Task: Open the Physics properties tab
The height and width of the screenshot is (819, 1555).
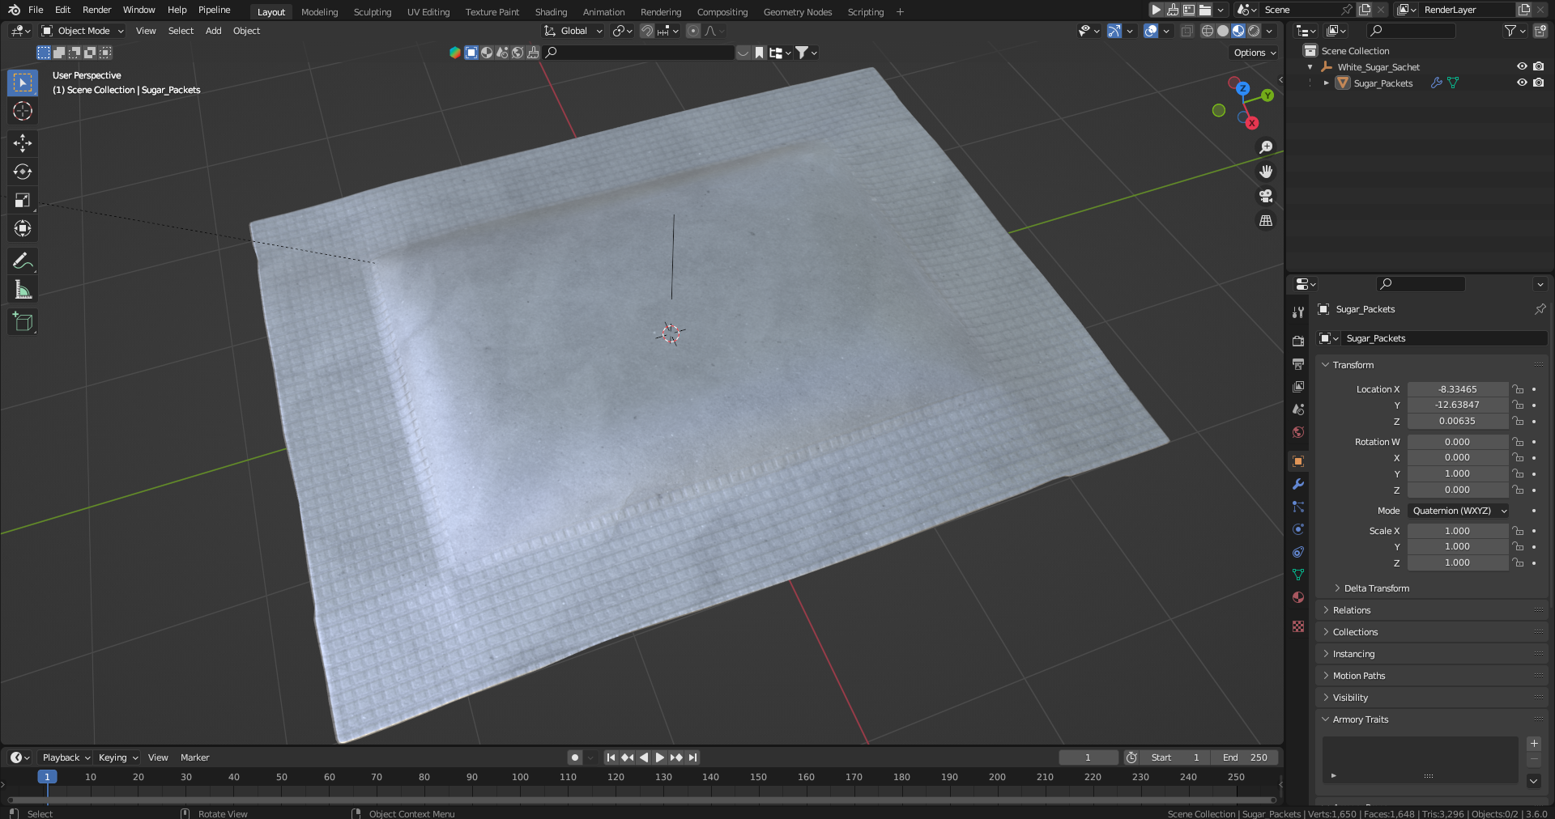Action: [1298, 529]
